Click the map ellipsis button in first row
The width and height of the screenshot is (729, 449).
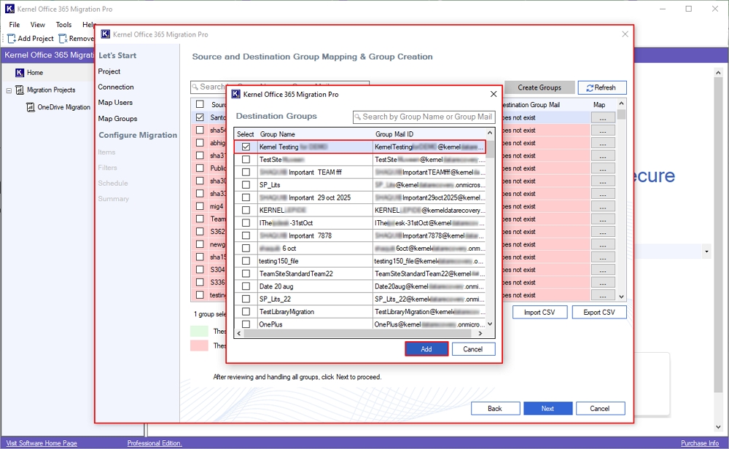[603, 117]
